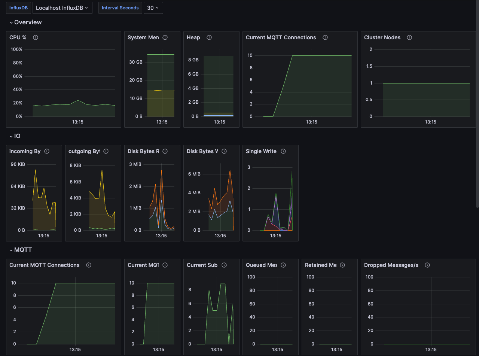Click Disk Bytes Written info icon
Screen dimensions: 479x356
pos(224,151)
